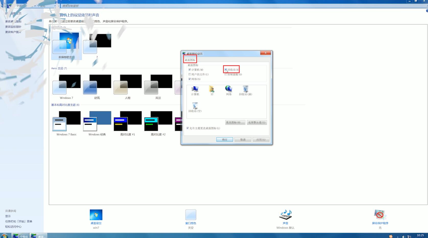
Task: Toggle the 用户的文件(U) checkbox
Action: coord(190,74)
